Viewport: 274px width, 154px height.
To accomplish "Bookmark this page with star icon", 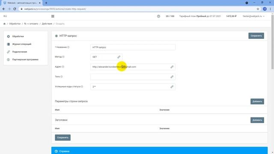I will click(x=258, y=9).
